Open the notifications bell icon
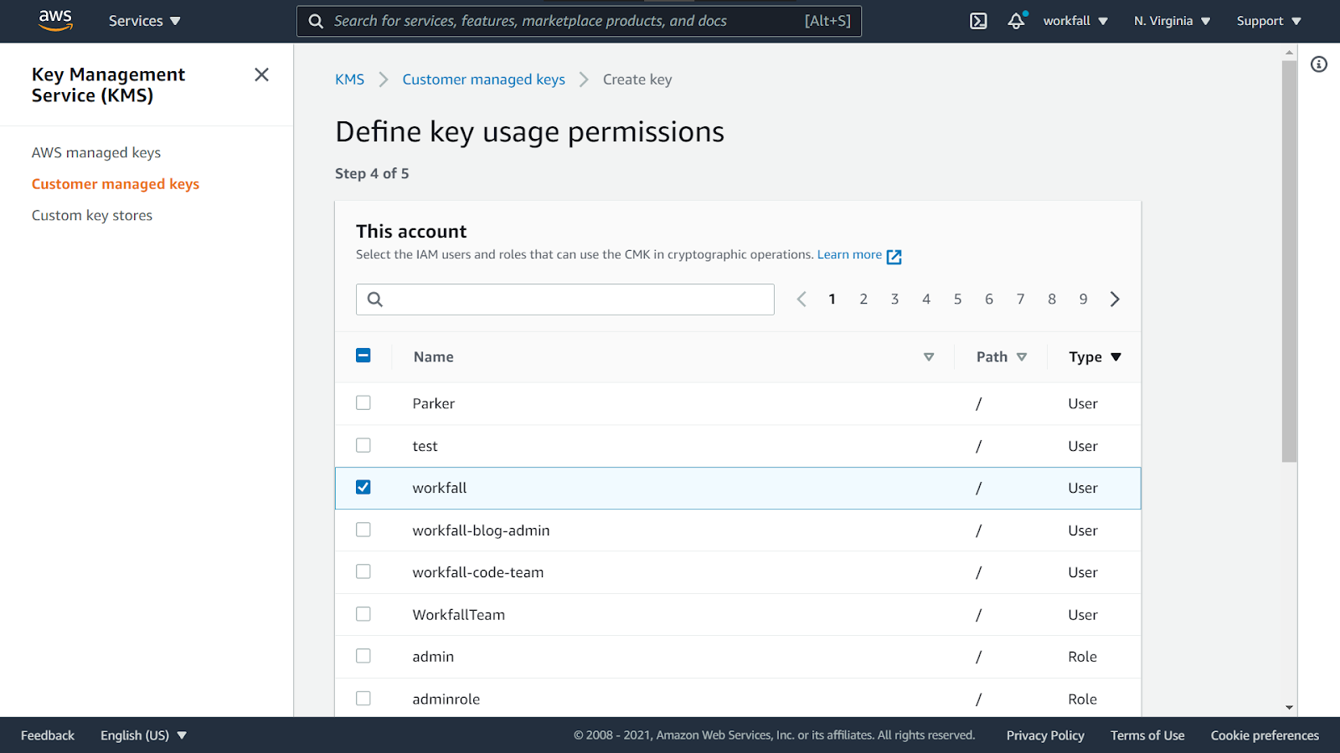 point(1016,21)
